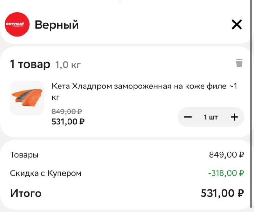Click the 'Итого' total label

[x=26, y=193]
